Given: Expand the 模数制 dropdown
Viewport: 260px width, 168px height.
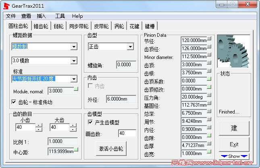Looking at the screenshot, I should (x=74, y=47).
